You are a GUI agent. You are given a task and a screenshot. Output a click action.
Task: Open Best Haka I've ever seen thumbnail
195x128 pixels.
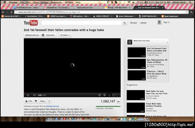136,95
